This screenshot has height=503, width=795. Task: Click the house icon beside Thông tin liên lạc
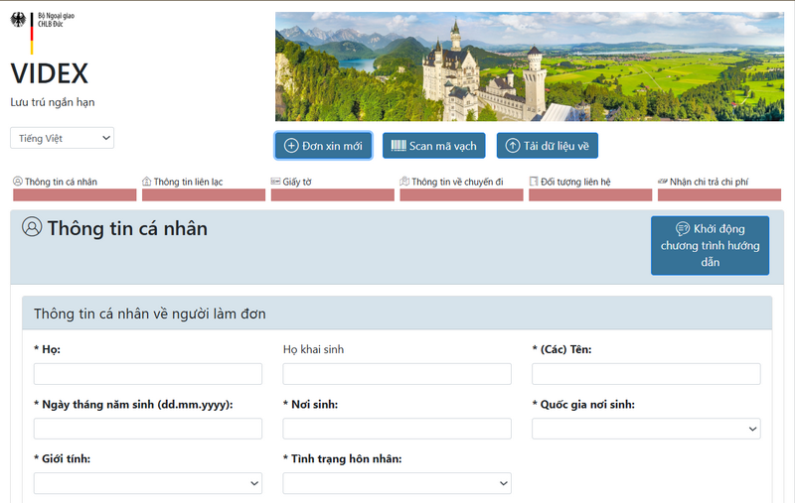point(146,182)
